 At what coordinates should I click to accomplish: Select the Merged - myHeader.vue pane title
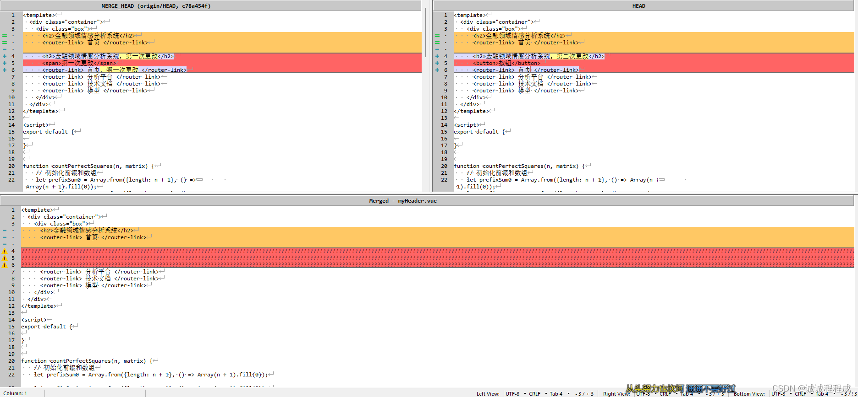tap(403, 201)
